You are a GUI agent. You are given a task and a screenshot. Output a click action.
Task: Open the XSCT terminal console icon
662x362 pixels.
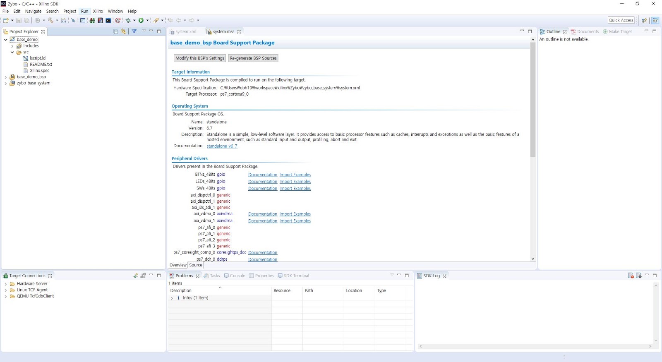108,20
